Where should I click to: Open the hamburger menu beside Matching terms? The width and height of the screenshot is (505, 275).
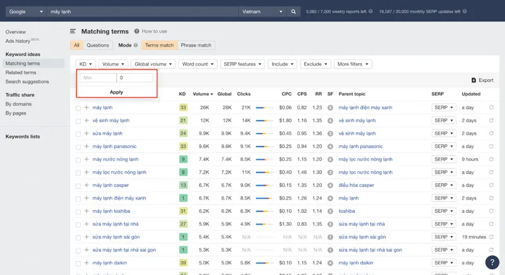click(x=73, y=31)
